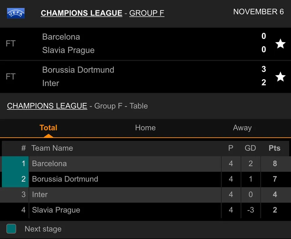Open the Group F header link
This screenshot has height=239, width=291.
coord(147,13)
